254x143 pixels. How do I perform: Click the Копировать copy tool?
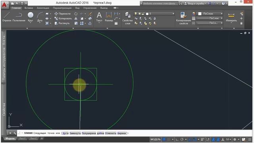pos(63,19)
